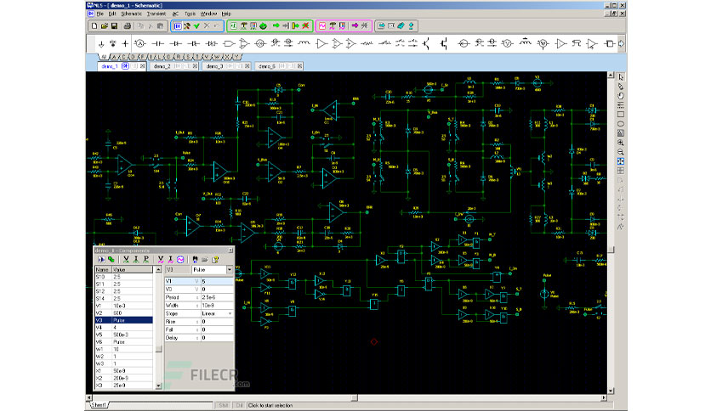Open the Schematic menu

[x=132, y=14]
